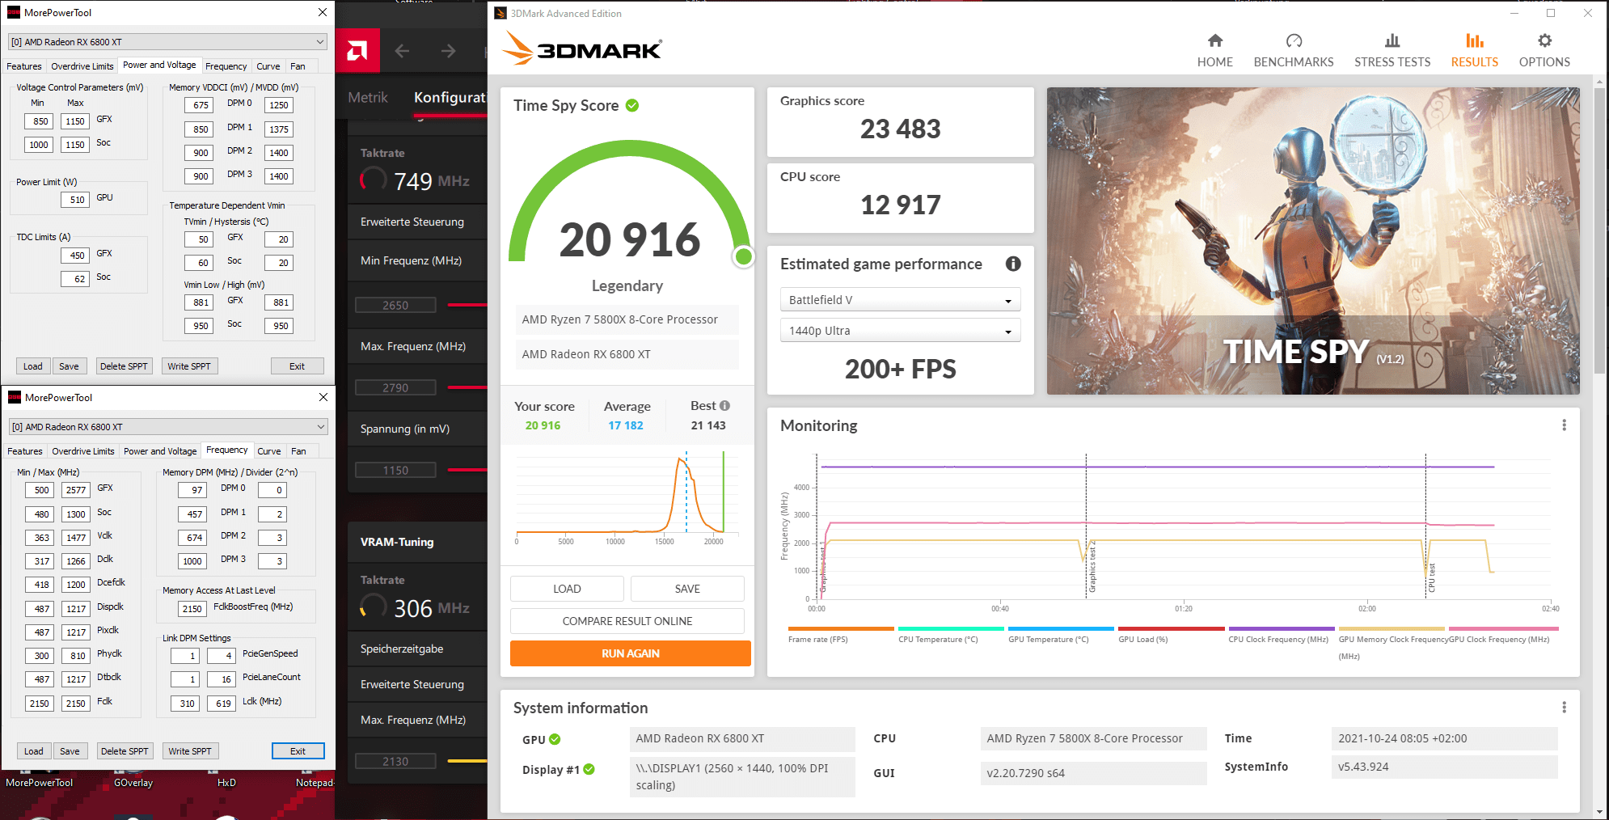Click the forward arrow in Radeon Software
This screenshot has width=1609, height=820.
449,52
